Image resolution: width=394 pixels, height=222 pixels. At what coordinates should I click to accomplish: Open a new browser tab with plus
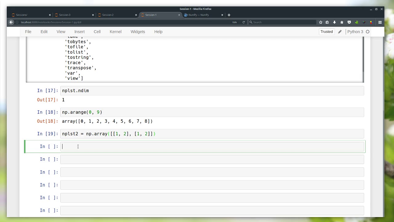click(x=229, y=15)
